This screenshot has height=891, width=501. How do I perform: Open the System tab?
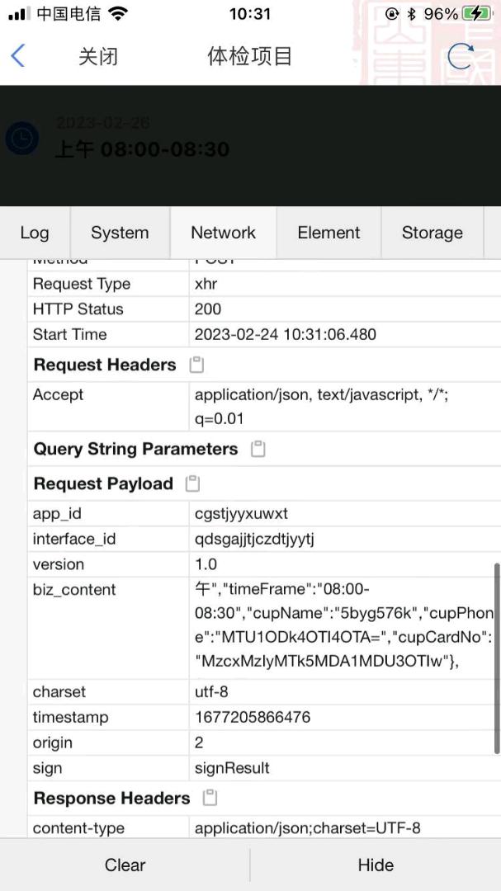point(120,233)
